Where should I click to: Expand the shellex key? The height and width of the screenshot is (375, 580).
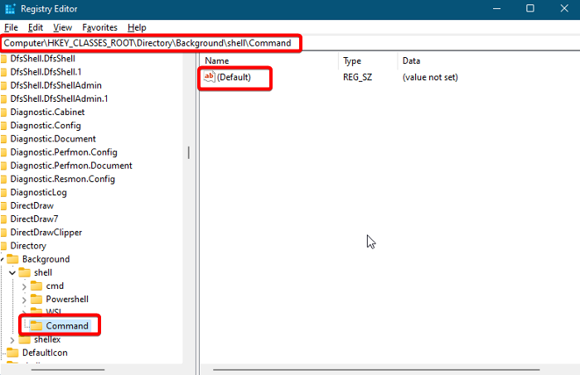[x=12, y=339]
